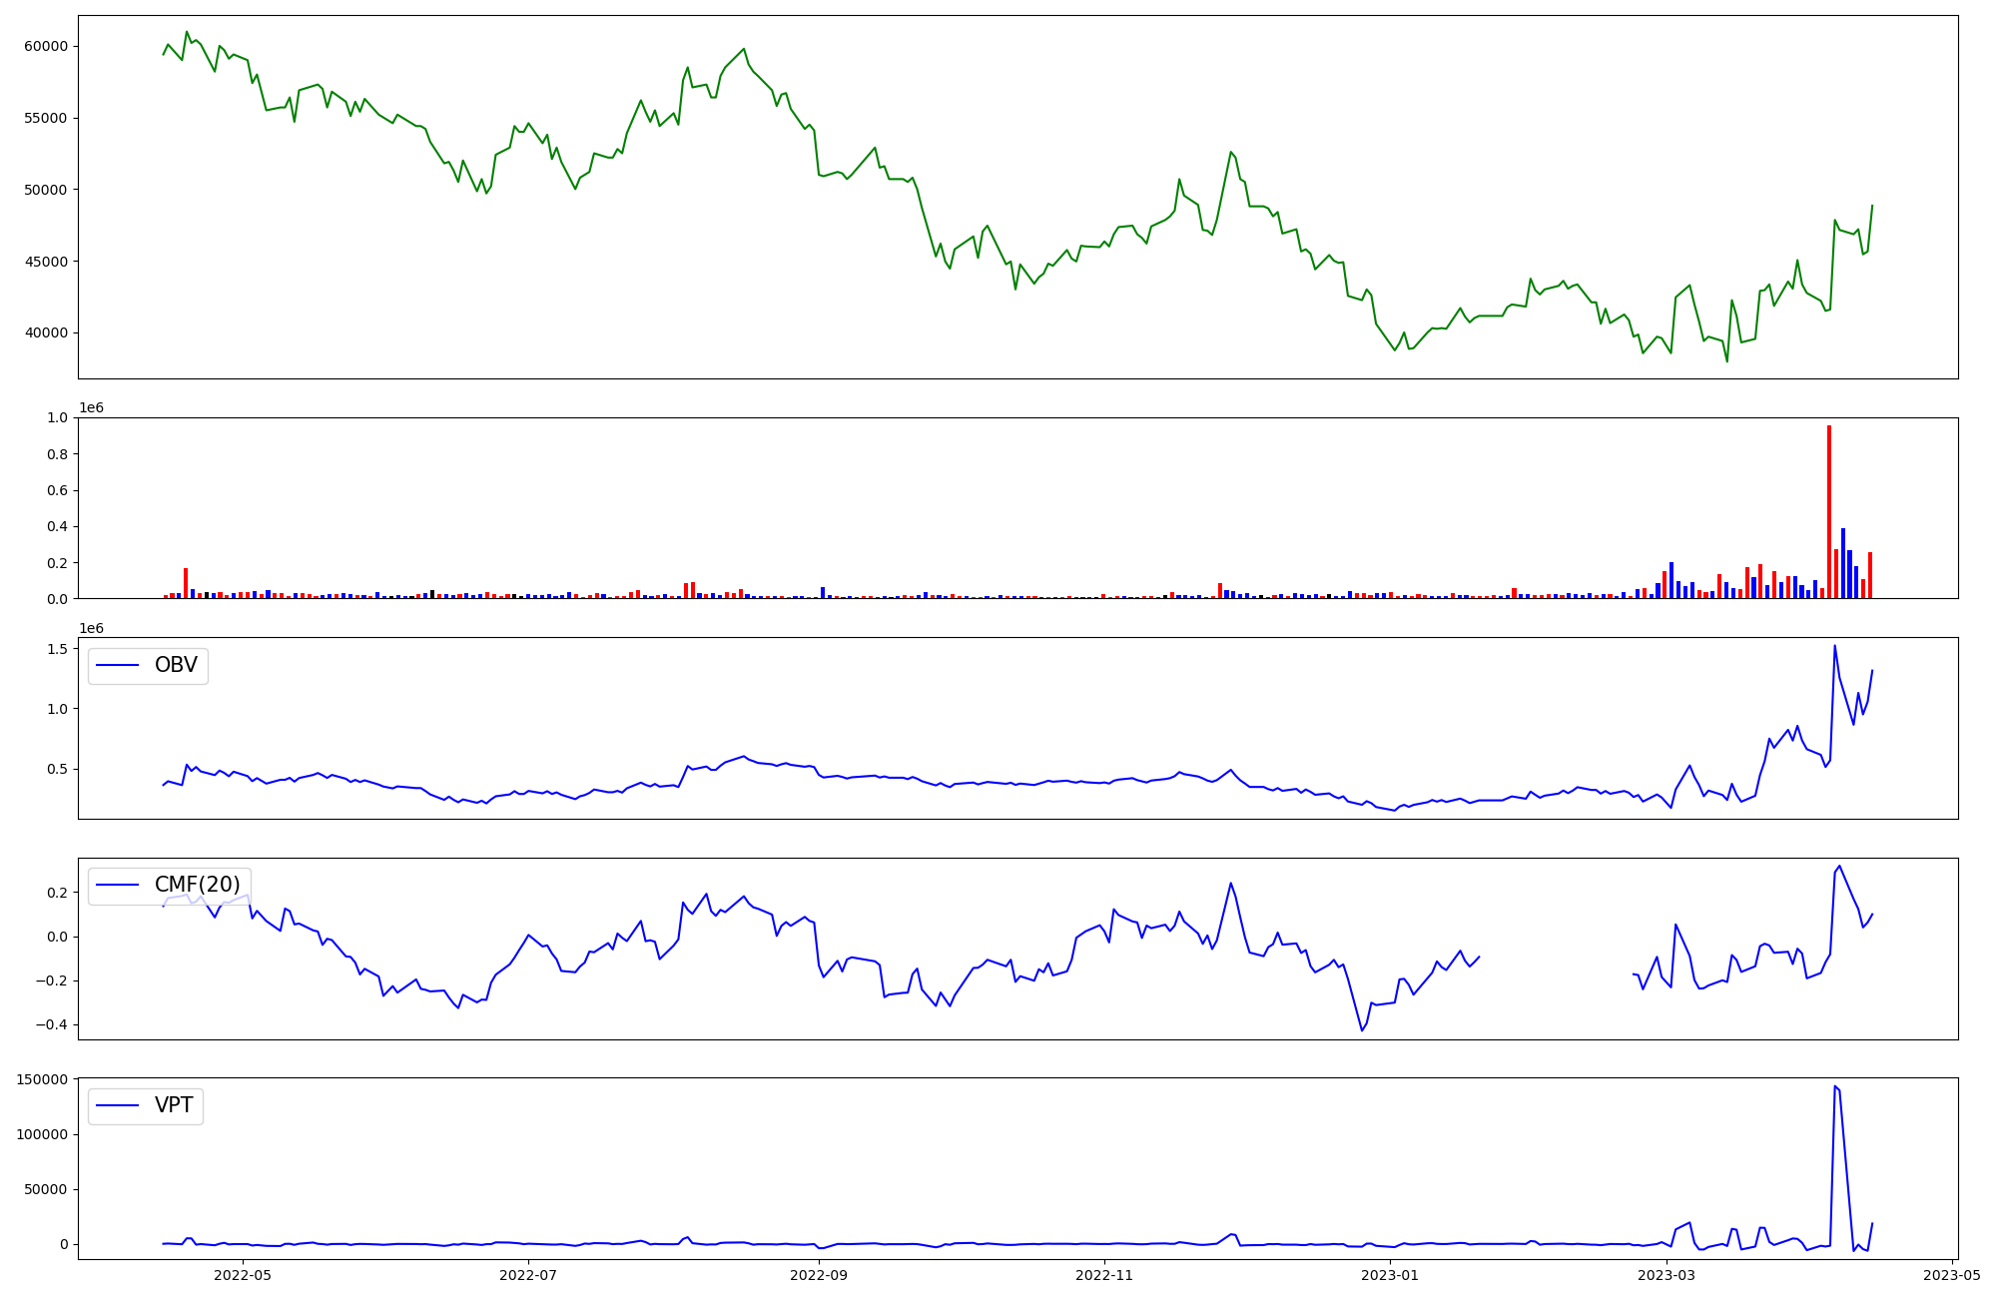Click the tallest red volume bar
The height and width of the screenshot is (1298, 1997).
click(x=1828, y=511)
